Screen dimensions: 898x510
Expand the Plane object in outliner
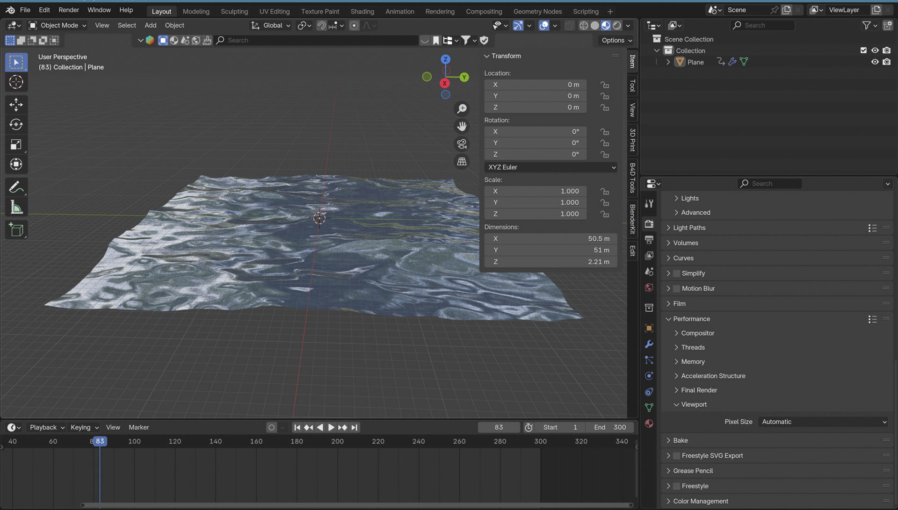[668, 62]
